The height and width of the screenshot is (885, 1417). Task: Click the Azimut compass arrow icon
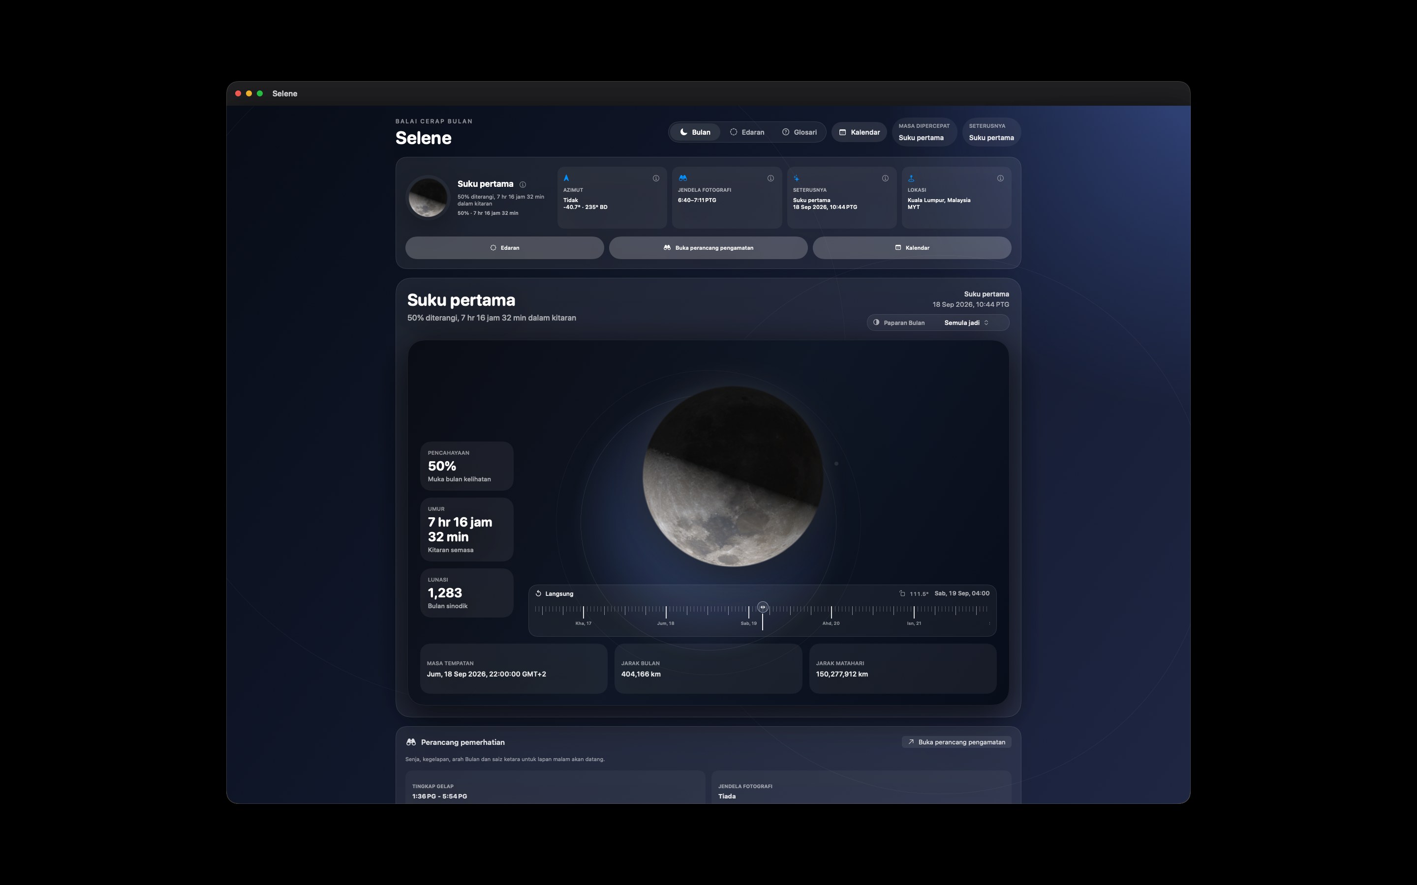click(566, 178)
